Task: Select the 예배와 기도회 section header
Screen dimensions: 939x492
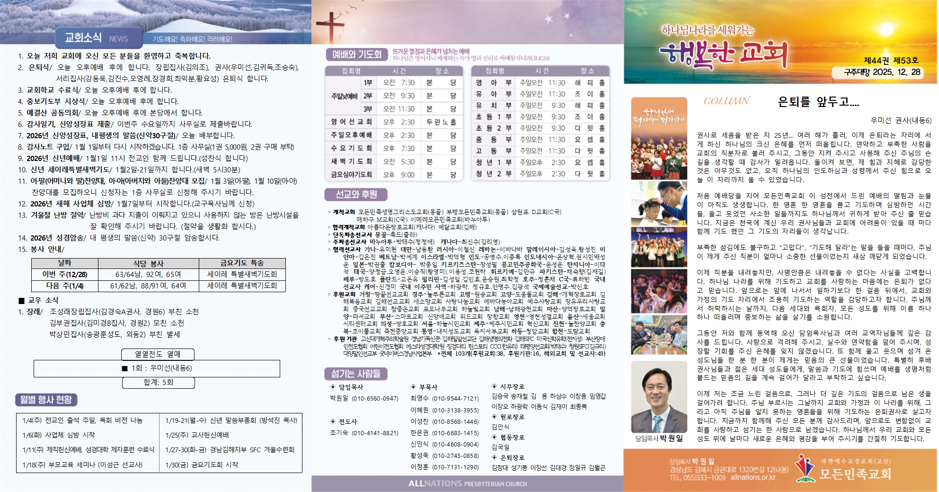Action: coord(356,54)
